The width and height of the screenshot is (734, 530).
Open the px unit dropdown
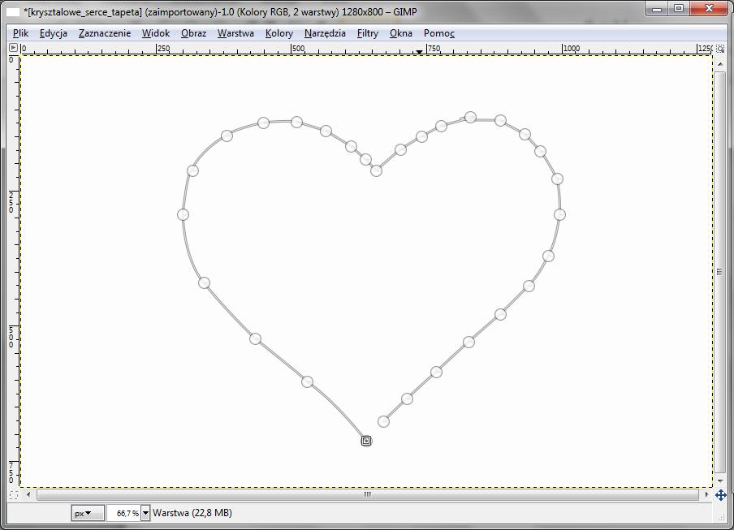click(88, 513)
